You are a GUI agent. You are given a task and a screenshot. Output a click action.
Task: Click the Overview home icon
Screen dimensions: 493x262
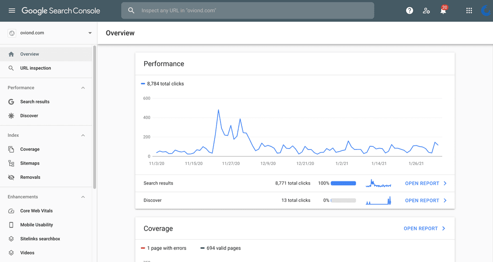pyautogui.click(x=11, y=54)
